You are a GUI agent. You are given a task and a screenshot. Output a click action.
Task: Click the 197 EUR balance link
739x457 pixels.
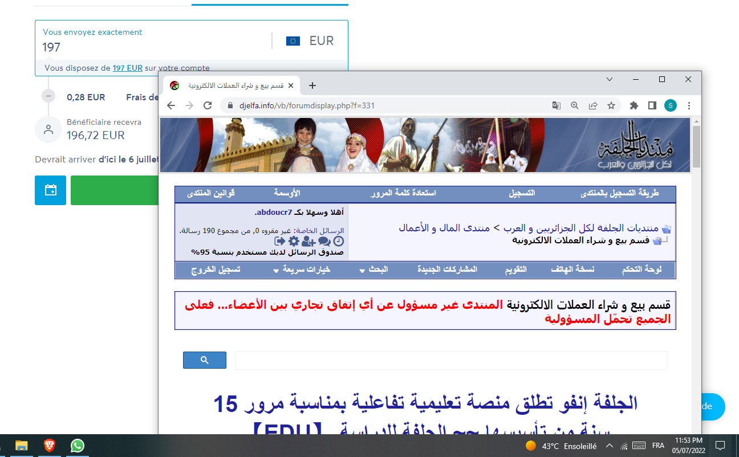[x=127, y=68]
